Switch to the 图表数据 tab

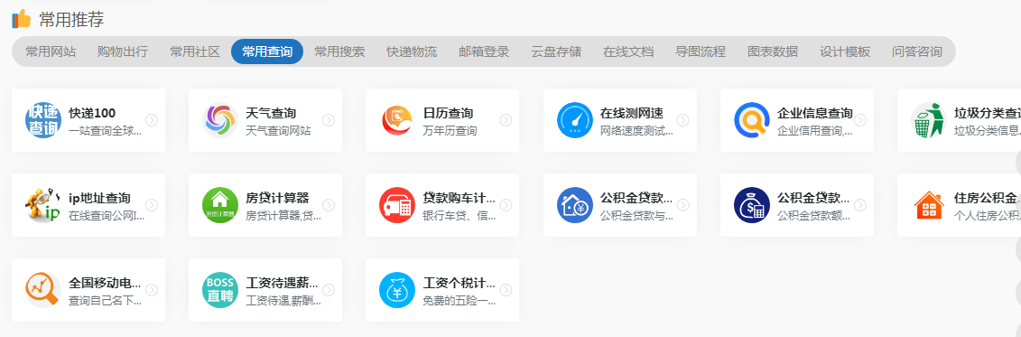coord(773,51)
